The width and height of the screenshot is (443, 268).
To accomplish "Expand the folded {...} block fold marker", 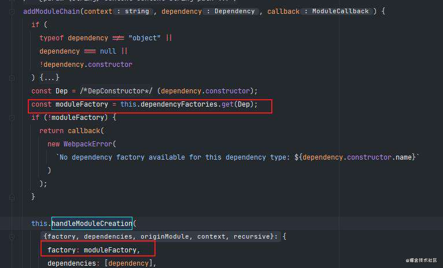I will 12,78.
